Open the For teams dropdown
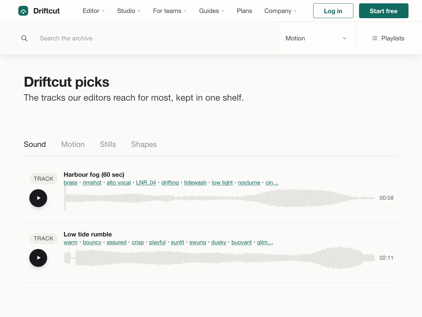 (170, 11)
